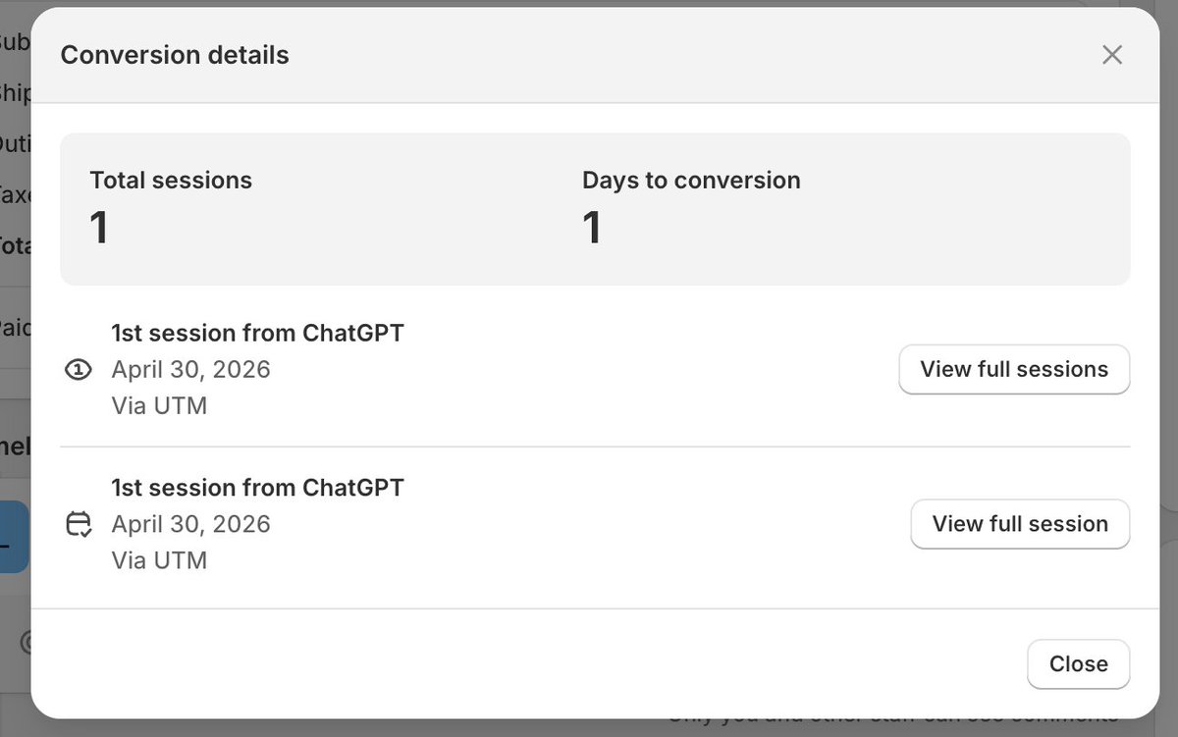
Task: Click the first Via UTM text
Action: 159,405
